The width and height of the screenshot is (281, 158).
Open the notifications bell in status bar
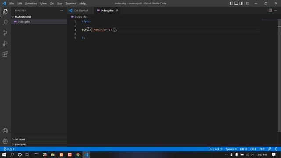[276, 149]
